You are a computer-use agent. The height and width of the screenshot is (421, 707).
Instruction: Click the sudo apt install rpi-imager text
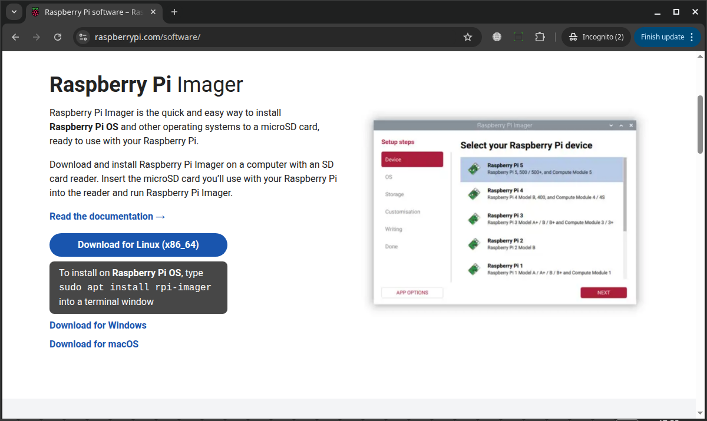point(135,287)
